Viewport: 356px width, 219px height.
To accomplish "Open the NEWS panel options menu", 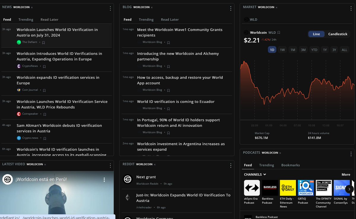I will point(110,8).
